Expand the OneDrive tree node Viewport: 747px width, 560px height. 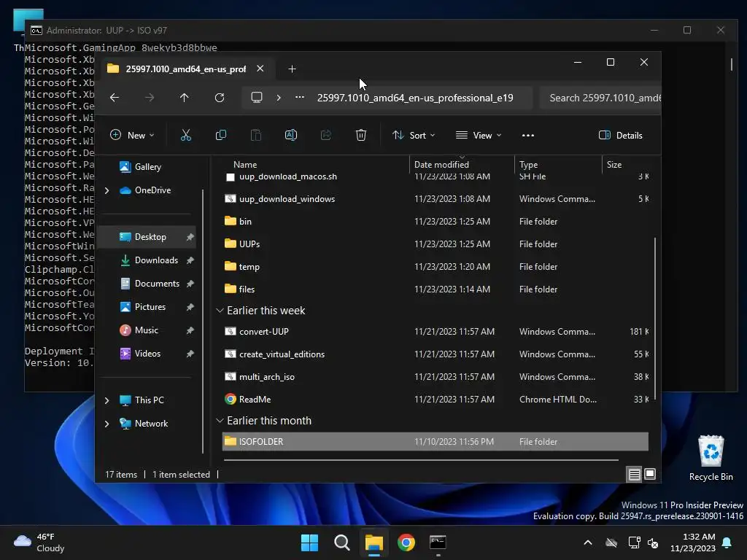click(107, 190)
